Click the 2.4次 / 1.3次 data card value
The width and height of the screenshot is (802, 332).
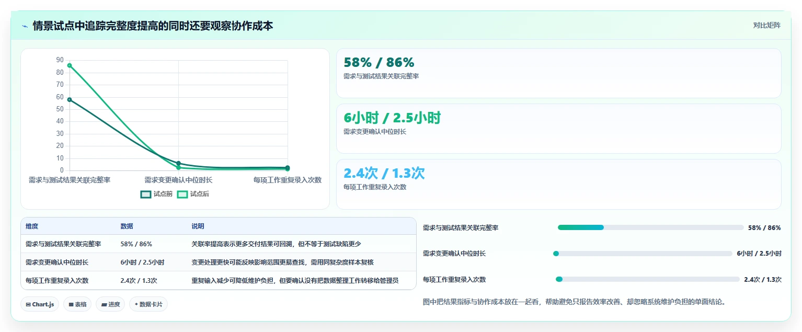point(384,173)
